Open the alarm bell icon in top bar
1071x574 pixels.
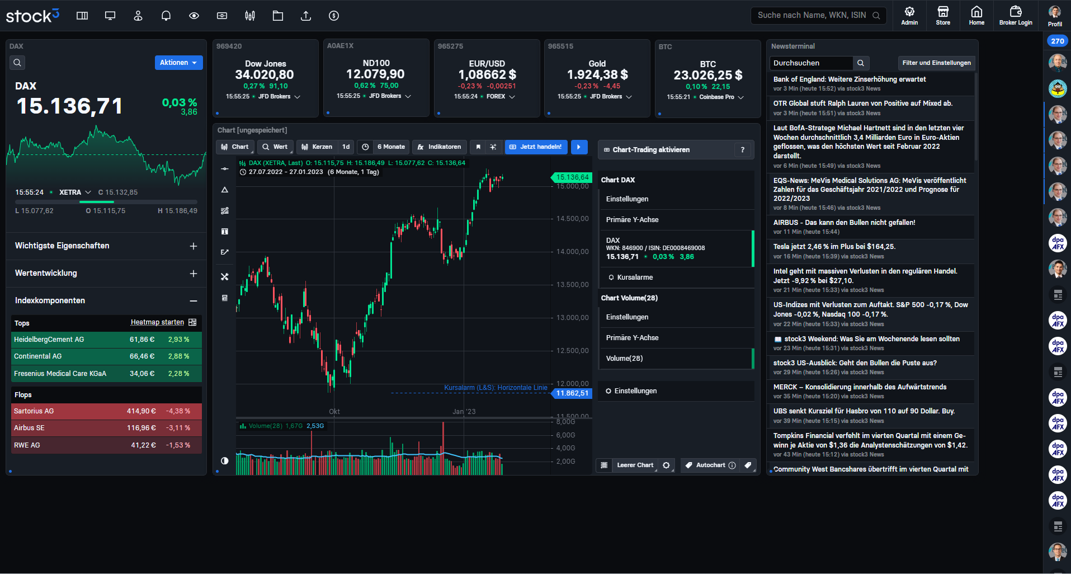[x=166, y=16]
